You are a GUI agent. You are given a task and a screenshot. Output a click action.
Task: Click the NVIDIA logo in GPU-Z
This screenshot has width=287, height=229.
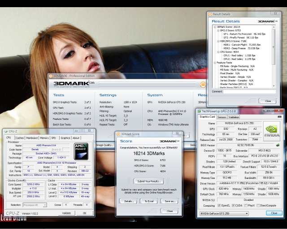(x=272, y=131)
